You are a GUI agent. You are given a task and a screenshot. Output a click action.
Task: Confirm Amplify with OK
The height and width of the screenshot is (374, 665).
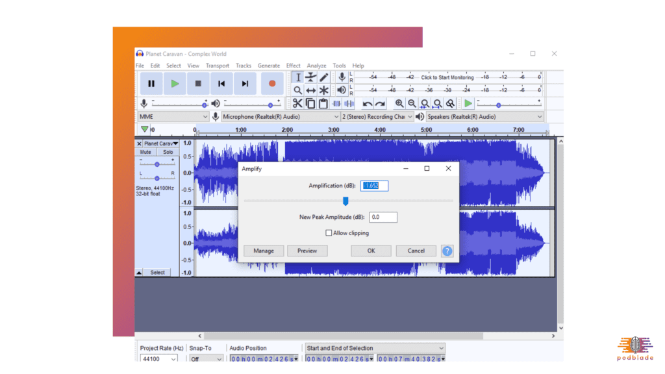tap(371, 251)
